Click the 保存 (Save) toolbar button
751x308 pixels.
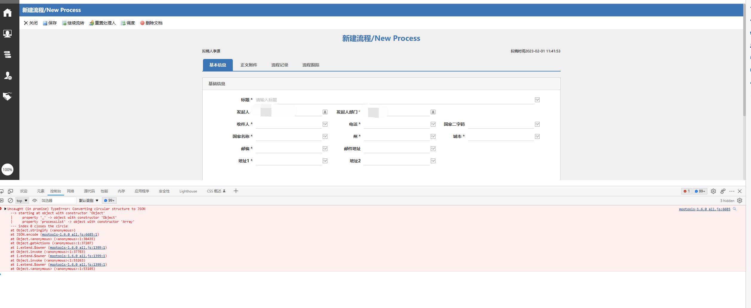[x=50, y=23]
